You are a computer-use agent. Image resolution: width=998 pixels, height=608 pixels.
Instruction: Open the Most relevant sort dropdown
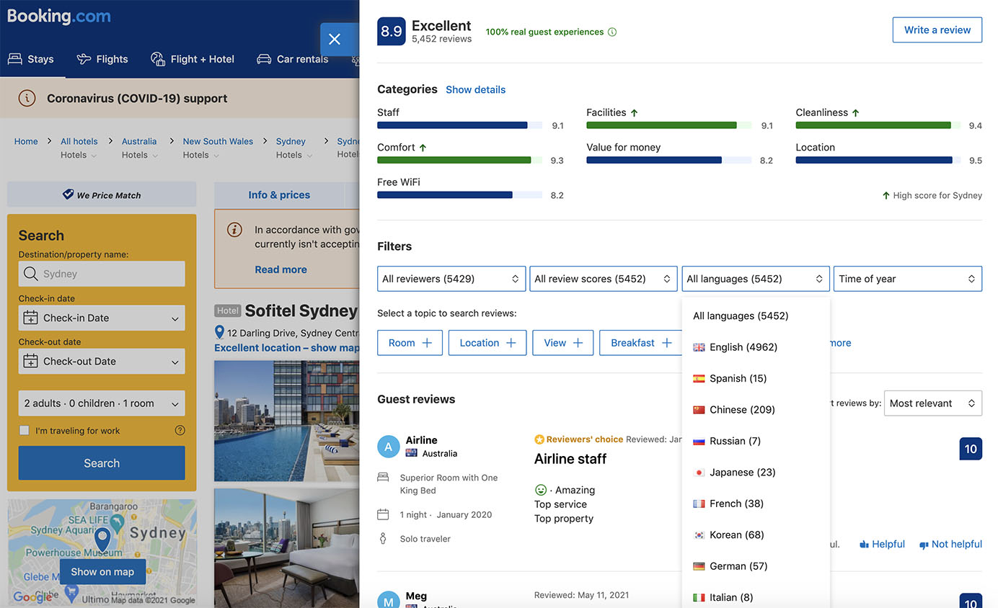pyautogui.click(x=932, y=403)
